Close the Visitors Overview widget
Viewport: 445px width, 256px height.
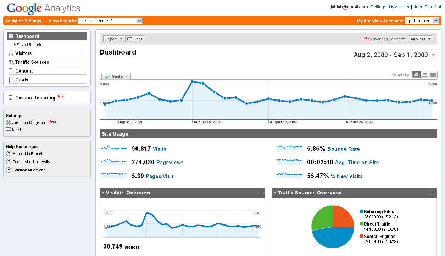tap(261, 193)
